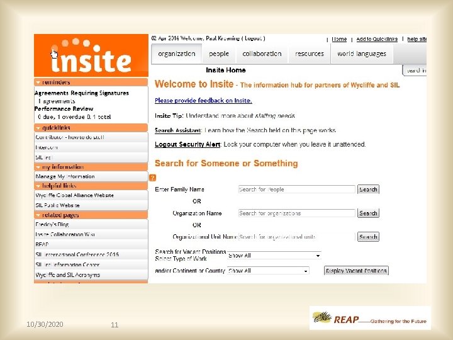Open the help site link
The height and width of the screenshot is (340, 453).
417,39
